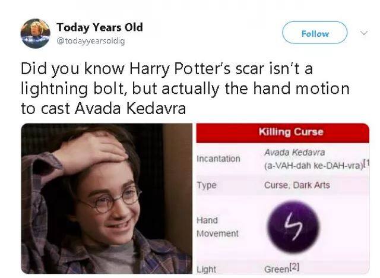Open the Harry Potter photo thumbnail

pyautogui.click(x=107, y=198)
